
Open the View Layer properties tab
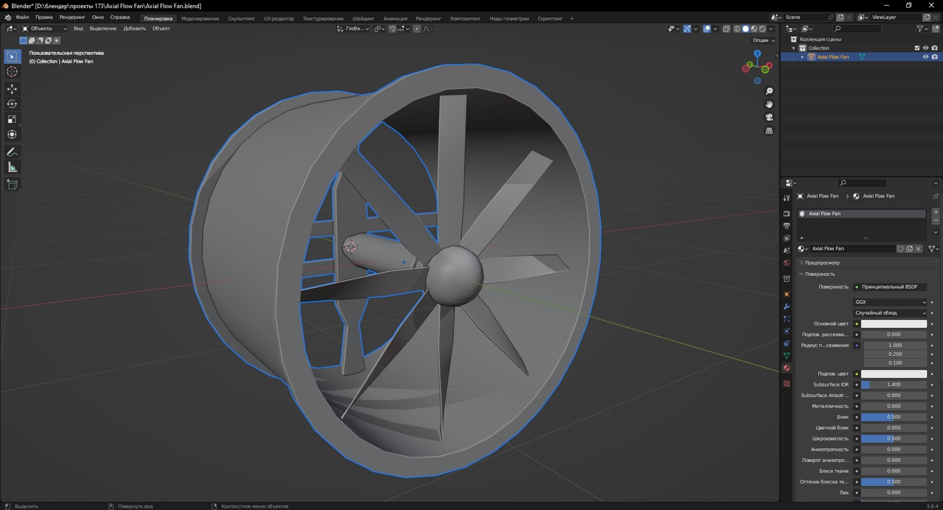(x=786, y=238)
